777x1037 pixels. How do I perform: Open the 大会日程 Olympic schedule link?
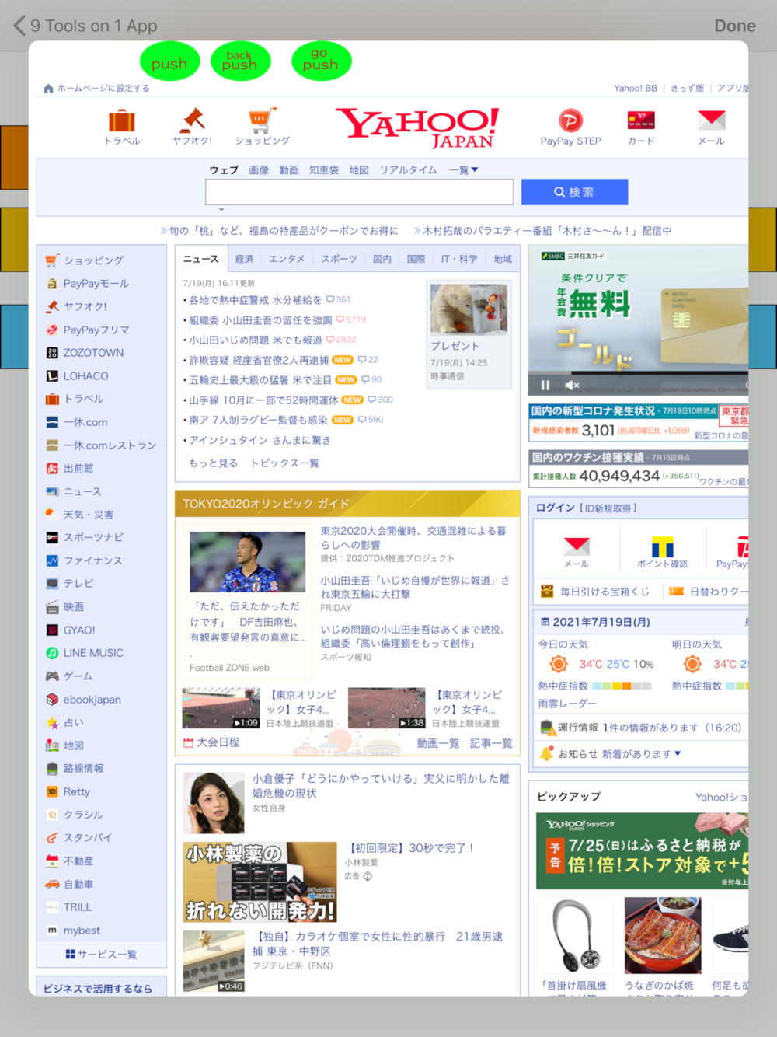point(211,742)
